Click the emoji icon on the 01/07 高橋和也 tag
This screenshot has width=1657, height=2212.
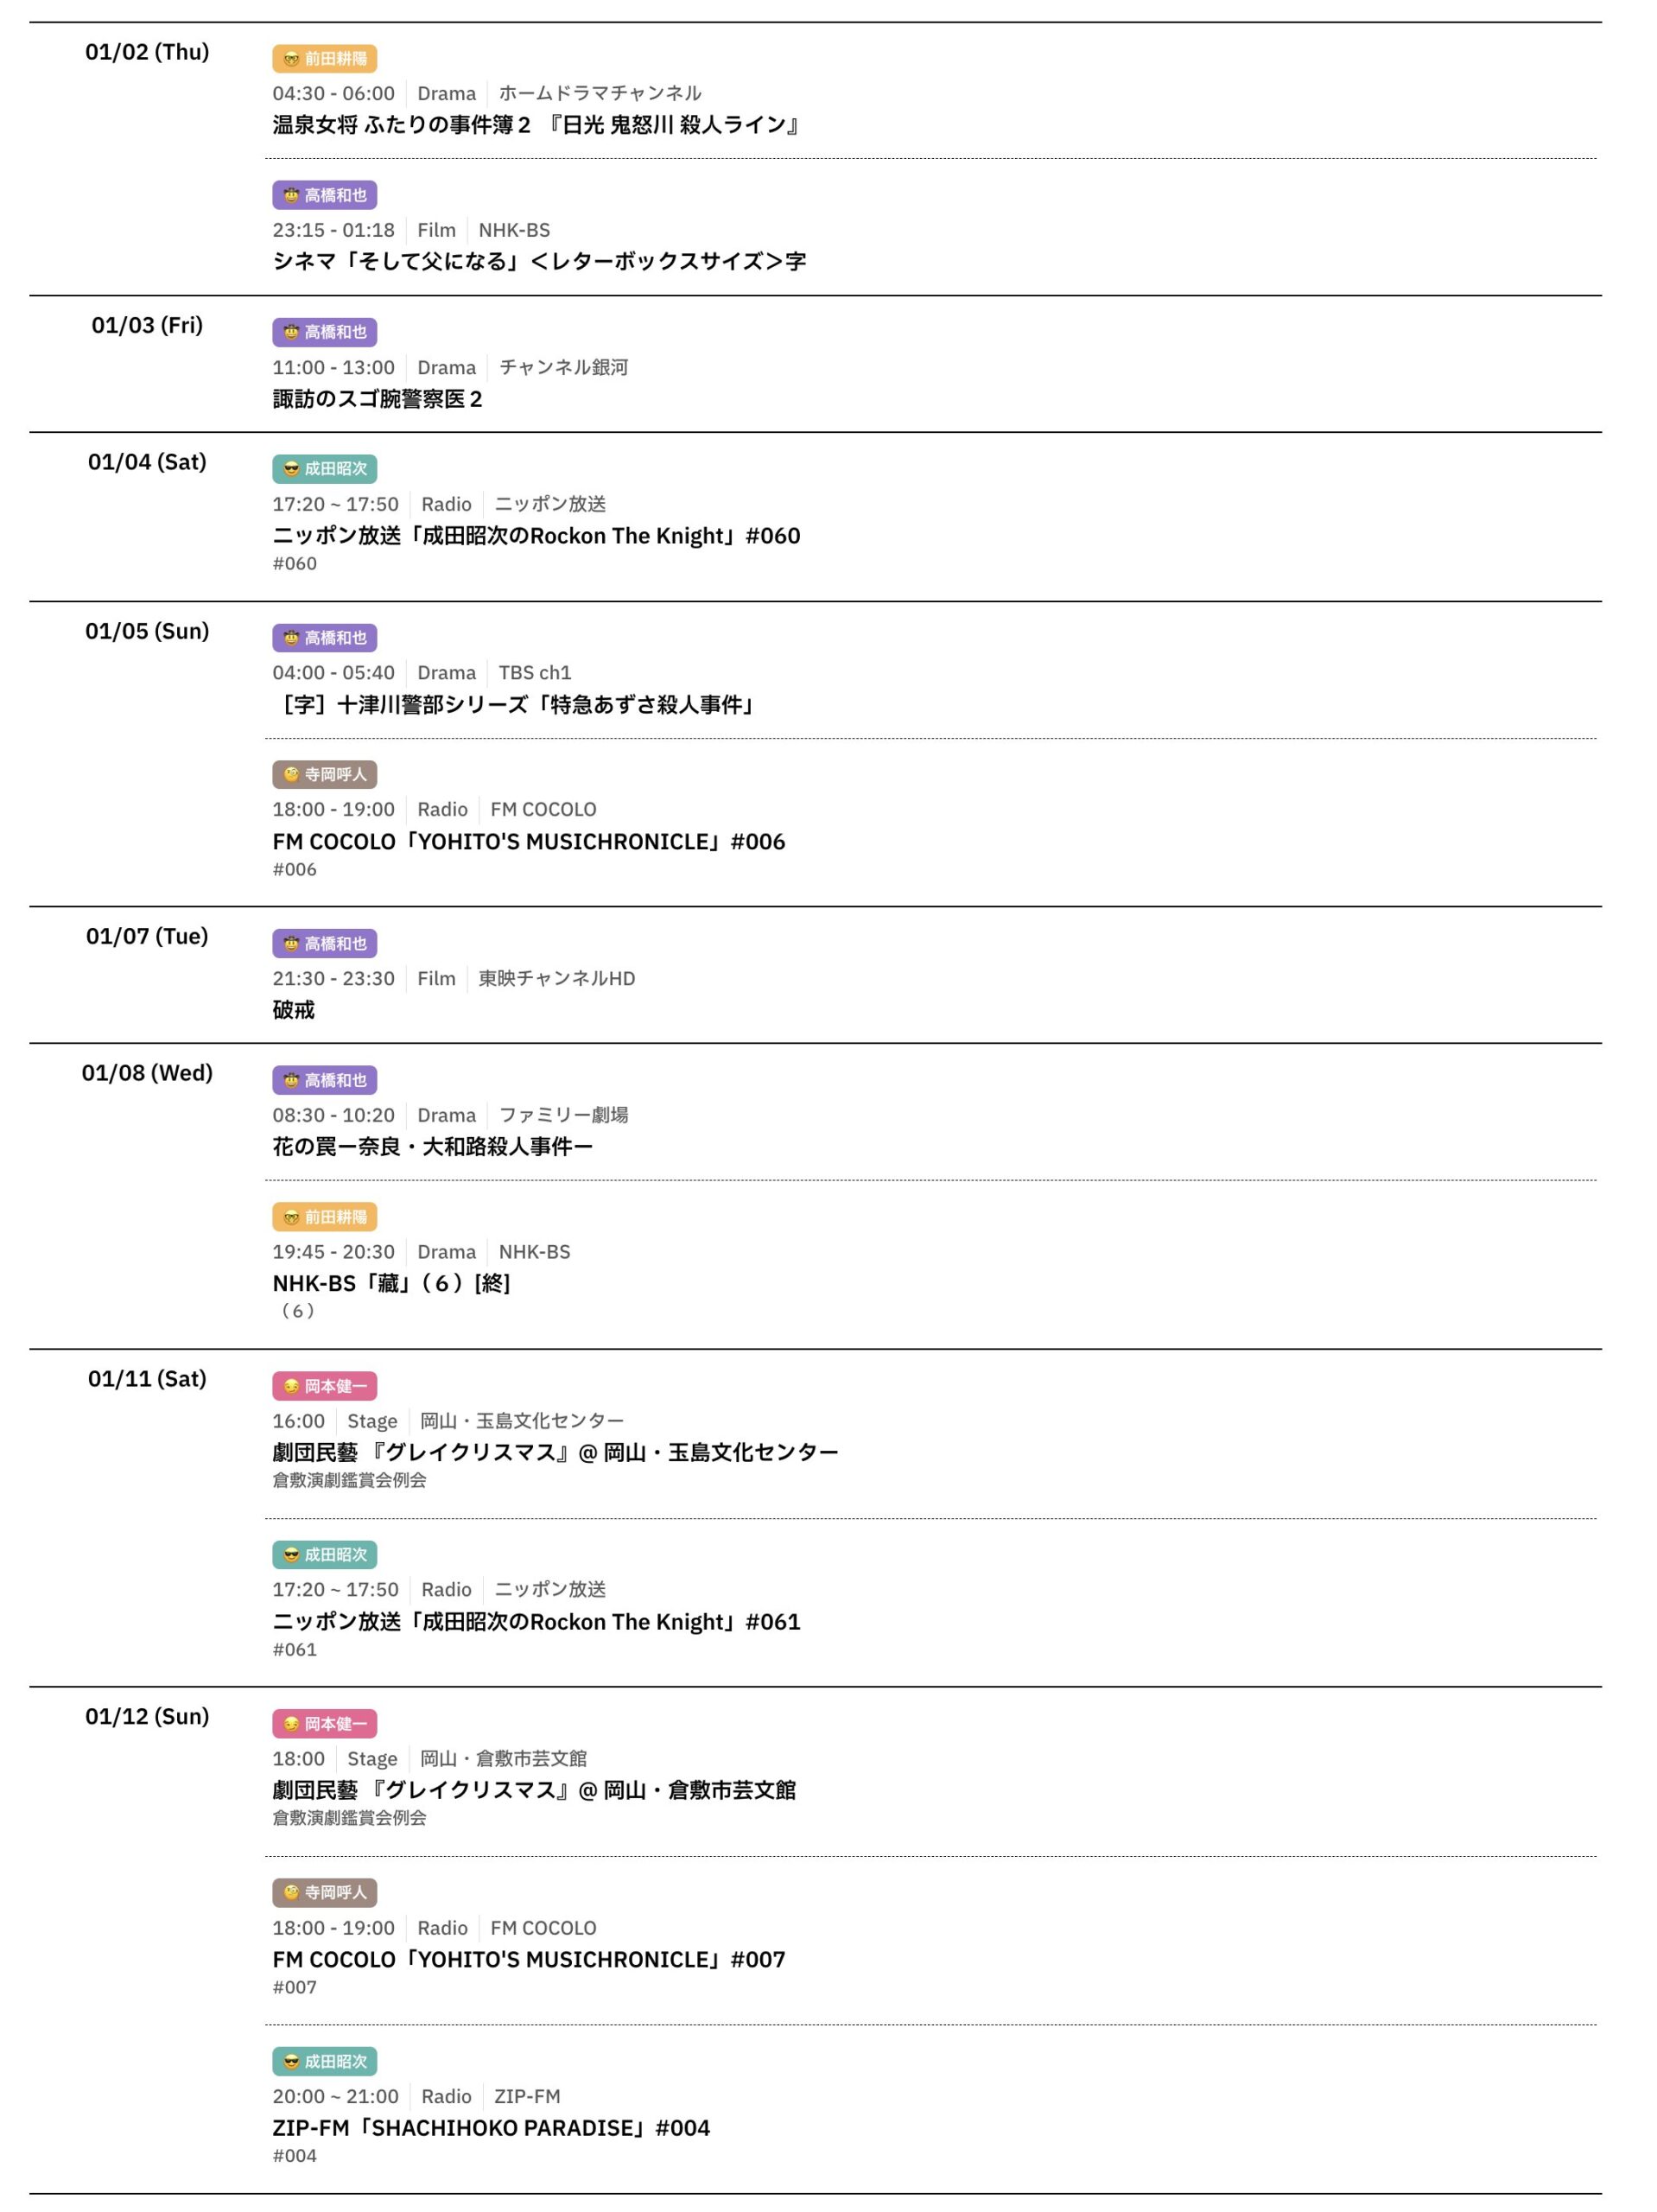[291, 944]
